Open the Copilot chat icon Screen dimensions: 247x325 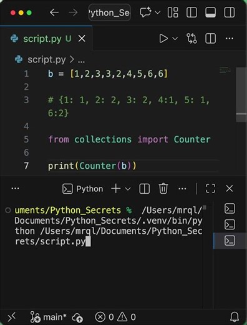[x=145, y=12]
